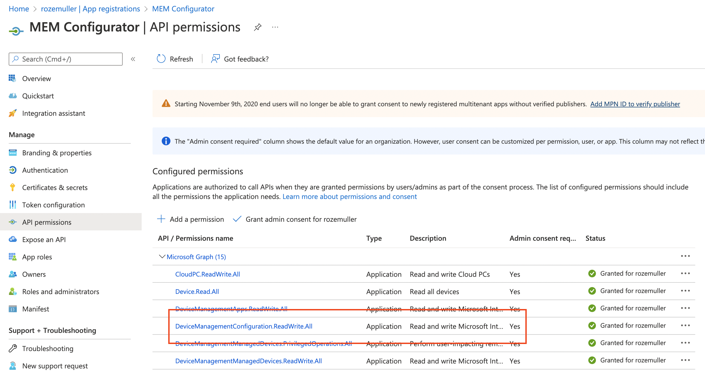Click the Refresh icon
Image resolution: width=705 pixels, height=373 pixels.
point(161,59)
